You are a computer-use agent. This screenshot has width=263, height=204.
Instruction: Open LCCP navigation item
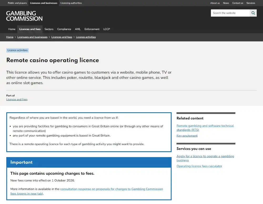tap(107, 29)
